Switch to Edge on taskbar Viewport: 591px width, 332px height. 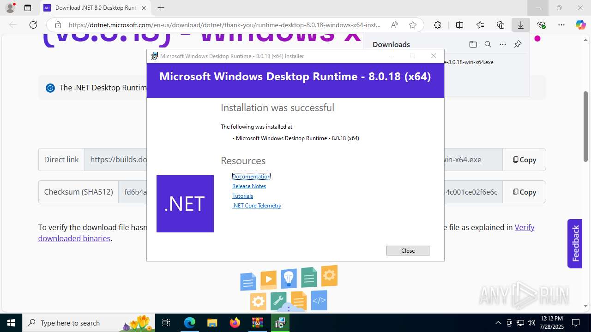(190, 323)
